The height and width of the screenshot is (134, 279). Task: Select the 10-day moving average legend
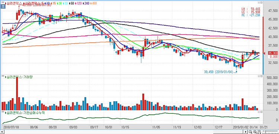click(47, 3)
